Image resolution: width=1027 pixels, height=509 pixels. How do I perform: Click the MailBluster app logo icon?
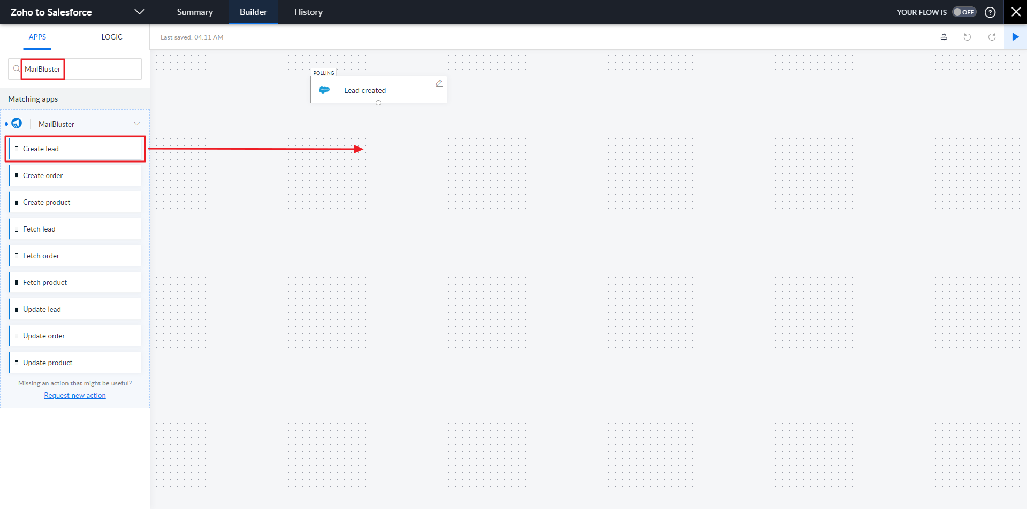tap(17, 124)
